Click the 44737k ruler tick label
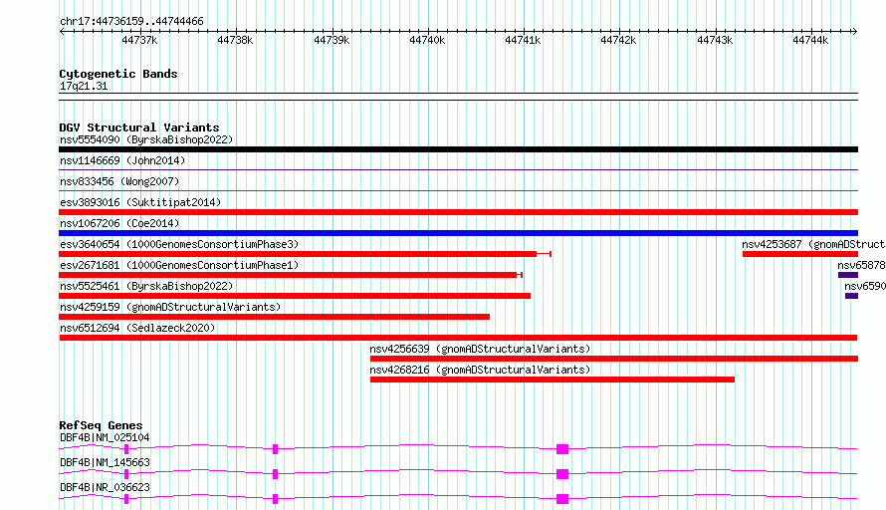The width and height of the screenshot is (886, 510). point(139,40)
